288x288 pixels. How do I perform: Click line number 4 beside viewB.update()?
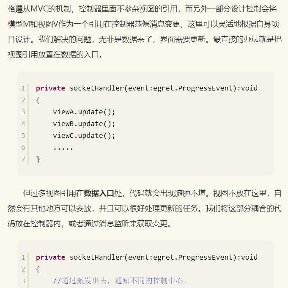click(23, 124)
